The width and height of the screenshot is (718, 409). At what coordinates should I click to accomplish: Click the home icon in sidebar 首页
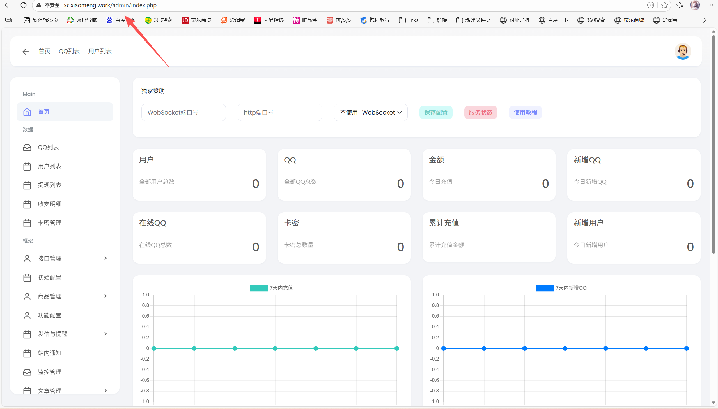coord(27,112)
